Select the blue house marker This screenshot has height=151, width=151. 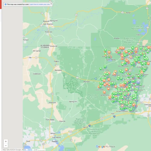click(x=138, y=82)
